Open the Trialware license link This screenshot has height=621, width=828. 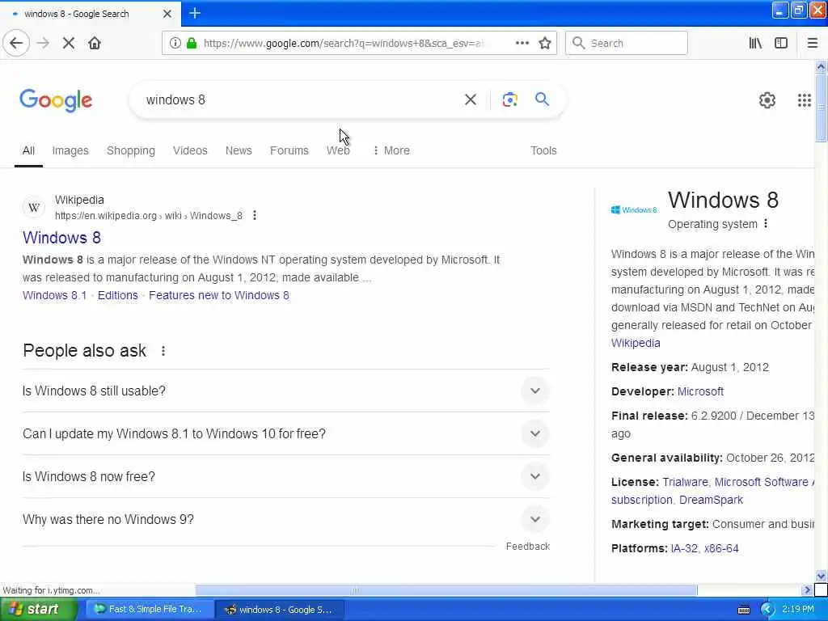coord(686,482)
